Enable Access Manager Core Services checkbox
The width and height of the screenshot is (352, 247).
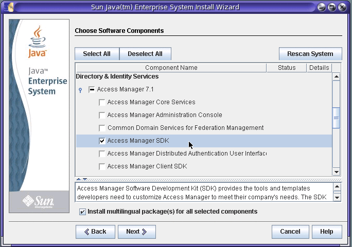tap(102, 102)
